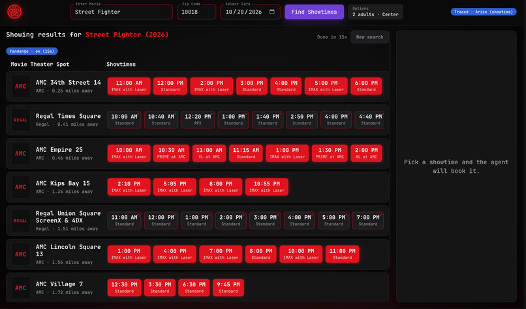Choose 1:00 PM IMAX at AMC Empire 25
Image resolution: width=526 pixels, height=309 pixels.
click(x=287, y=153)
